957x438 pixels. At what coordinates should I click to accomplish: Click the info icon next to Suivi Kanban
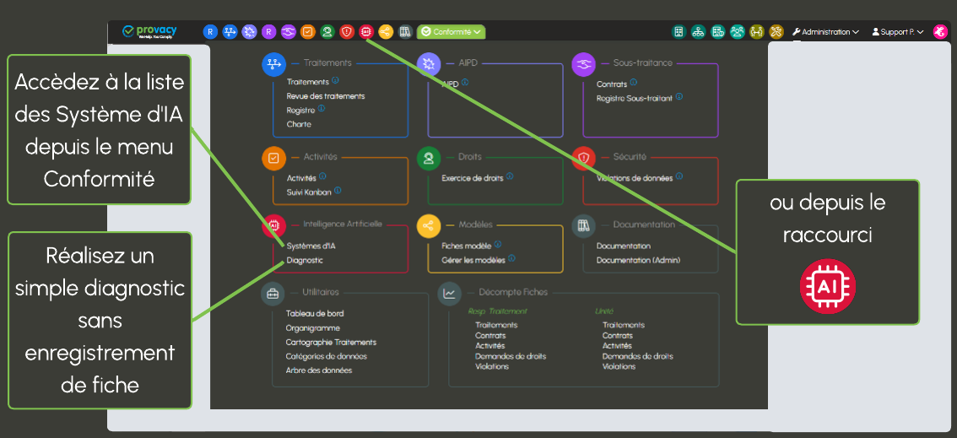pyautogui.click(x=338, y=191)
